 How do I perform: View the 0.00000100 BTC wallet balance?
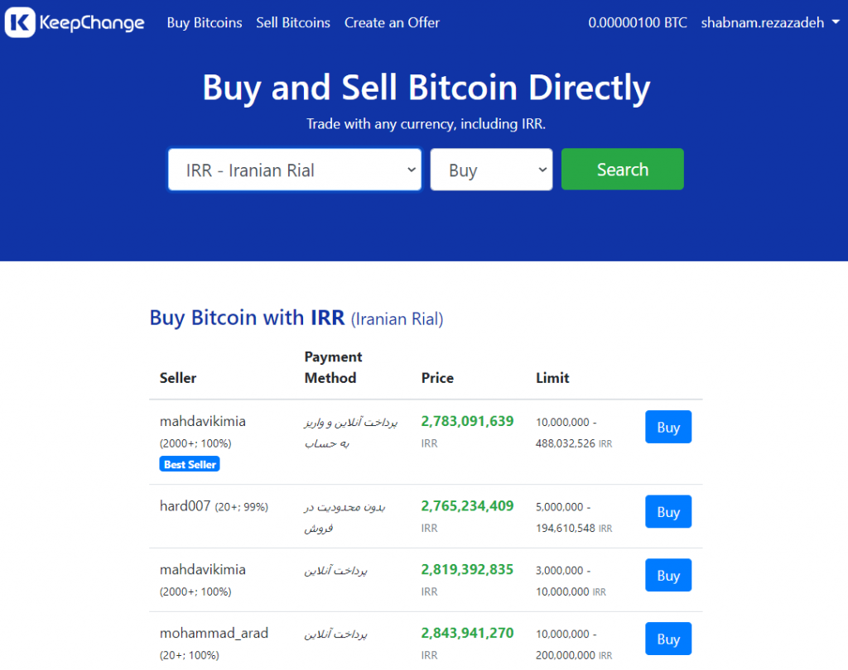(x=638, y=23)
